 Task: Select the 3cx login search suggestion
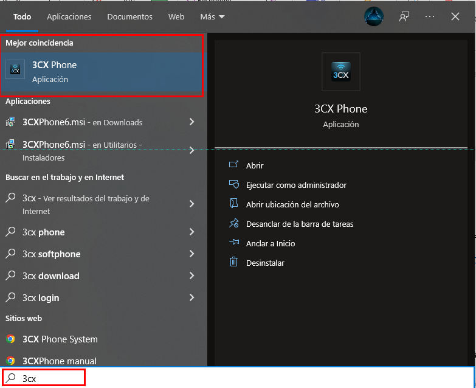tap(103, 297)
